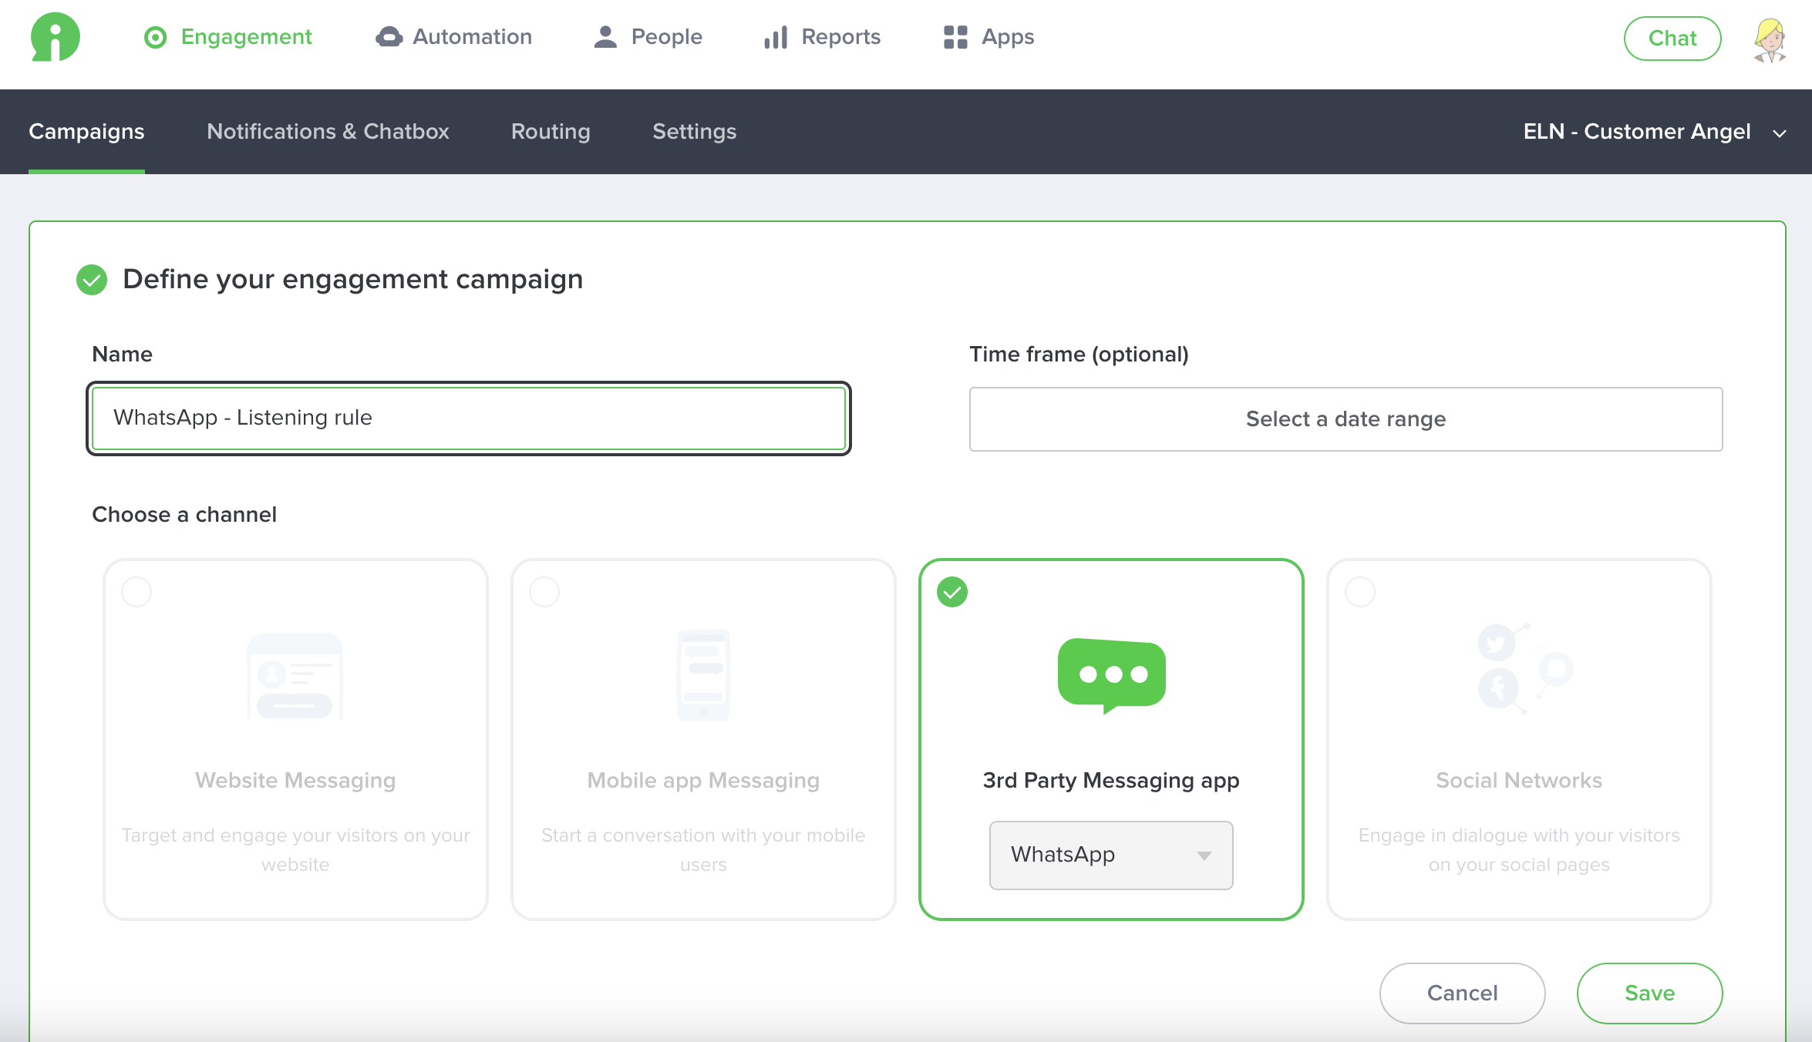The height and width of the screenshot is (1042, 1812).
Task: Click the Website Messaging illustration icon
Action: (295, 676)
